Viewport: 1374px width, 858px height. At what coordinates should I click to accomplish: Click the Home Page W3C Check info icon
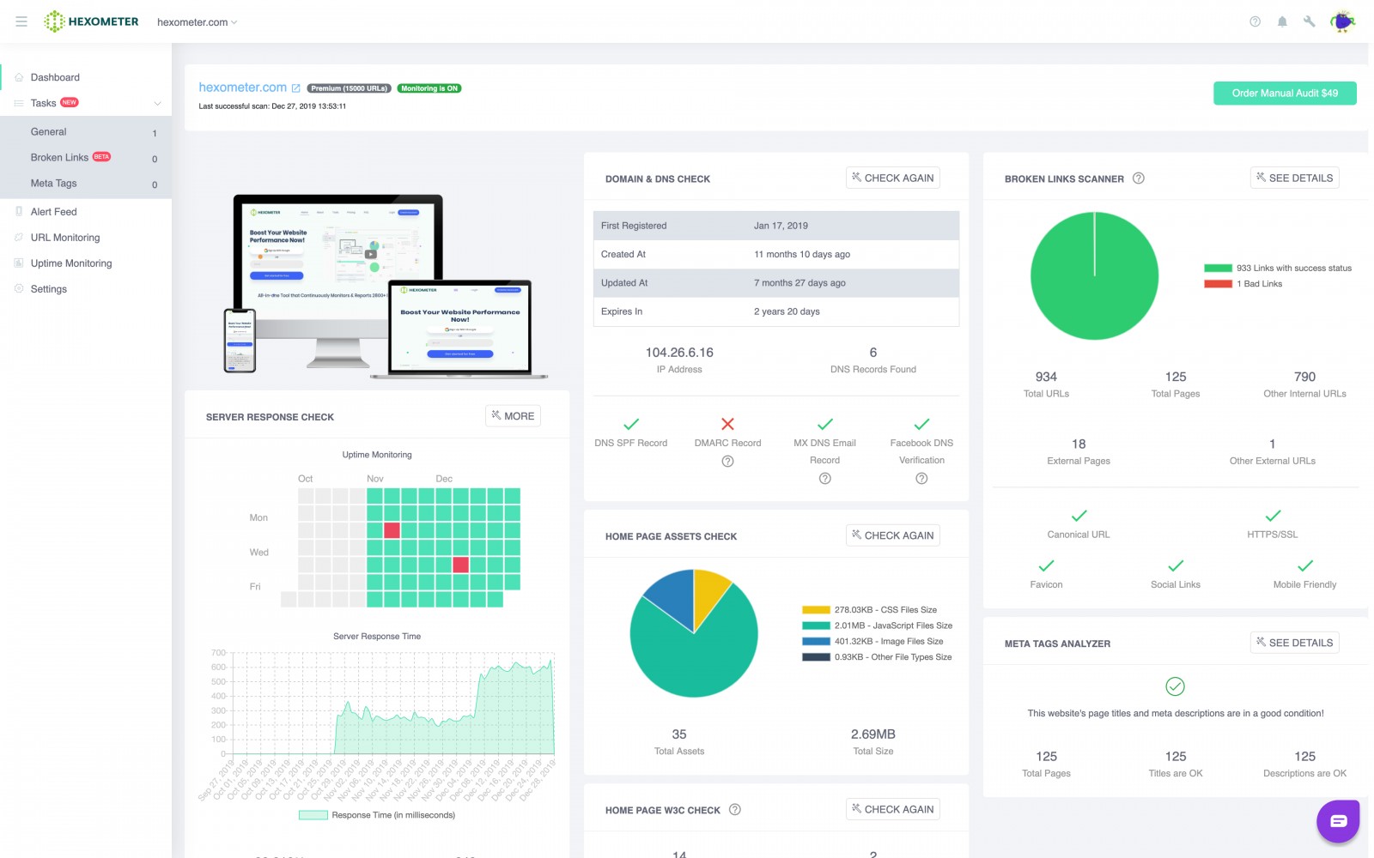click(734, 809)
